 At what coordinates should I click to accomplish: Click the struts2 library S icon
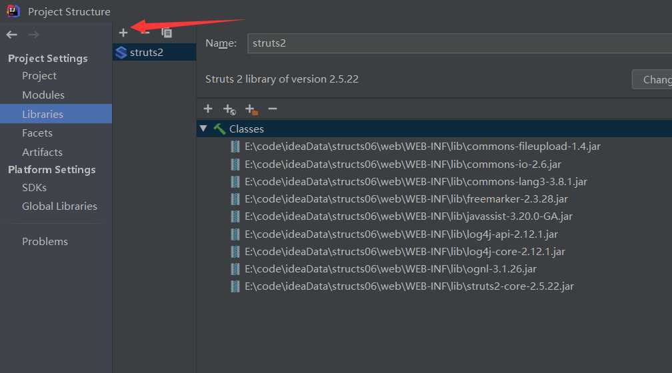121,52
